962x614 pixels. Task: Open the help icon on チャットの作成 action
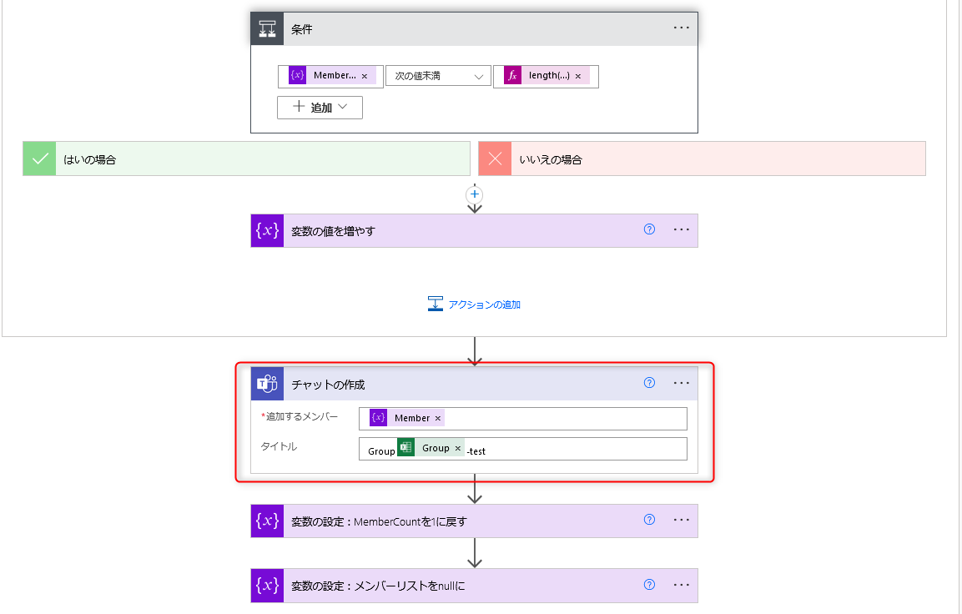pos(649,383)
